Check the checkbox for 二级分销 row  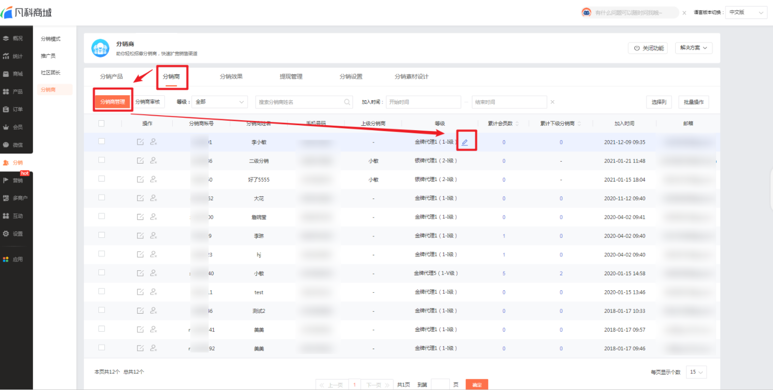pos(101,160)
